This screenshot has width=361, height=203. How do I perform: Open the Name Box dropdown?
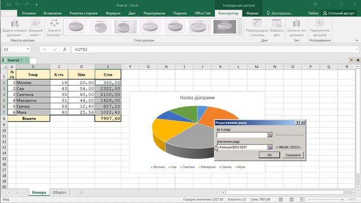tap(28, 49)
